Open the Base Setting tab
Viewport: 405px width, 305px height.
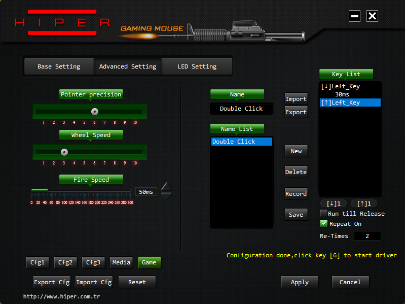59,66
